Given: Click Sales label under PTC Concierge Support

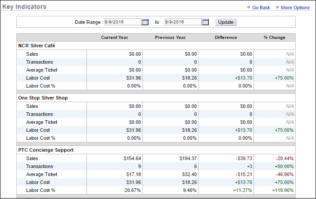Looking at the screenshot, I should (32, 158).
